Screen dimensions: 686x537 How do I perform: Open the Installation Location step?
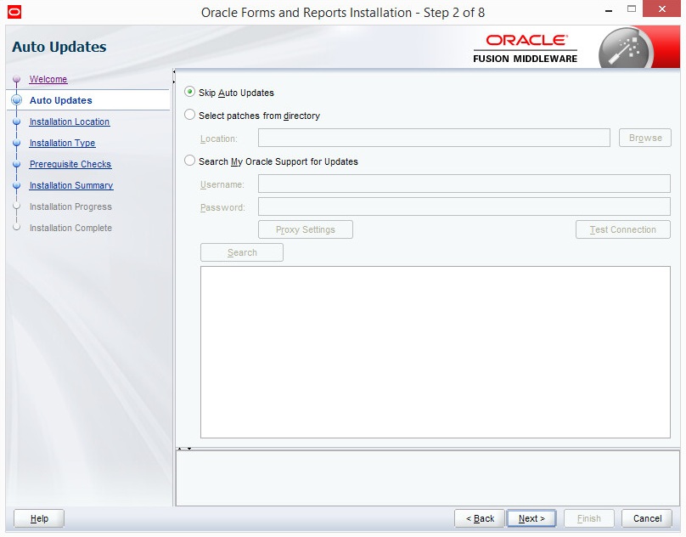69,122
